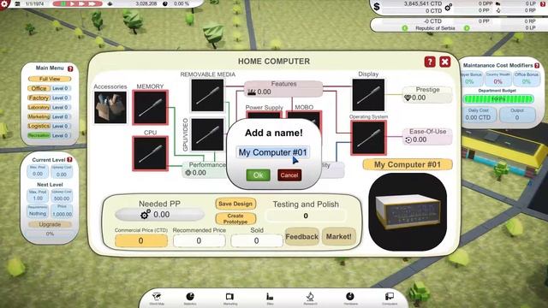
Task: Open the Accessories component slot
Action: click(x=110, y=108)
